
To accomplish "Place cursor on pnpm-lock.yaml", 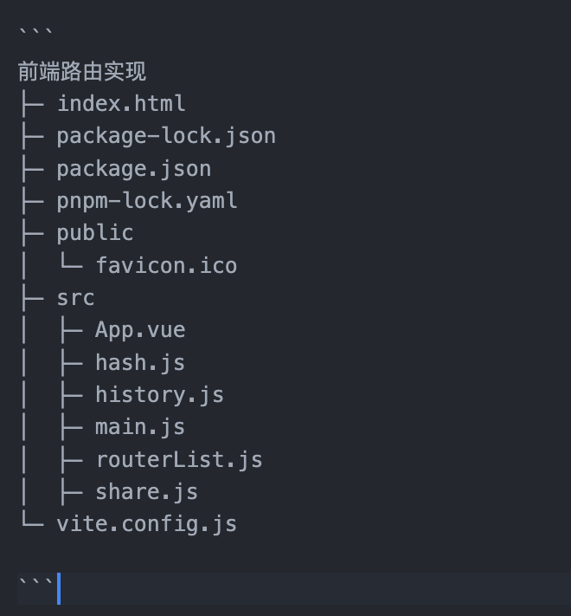I will point(147,202).
